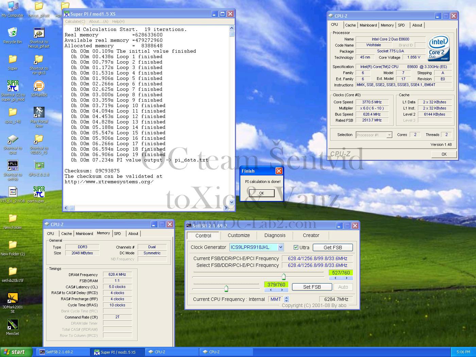Select the setfsb20b15f folder icon
Viewport: 476px width, 357px height.
point(13,274)
